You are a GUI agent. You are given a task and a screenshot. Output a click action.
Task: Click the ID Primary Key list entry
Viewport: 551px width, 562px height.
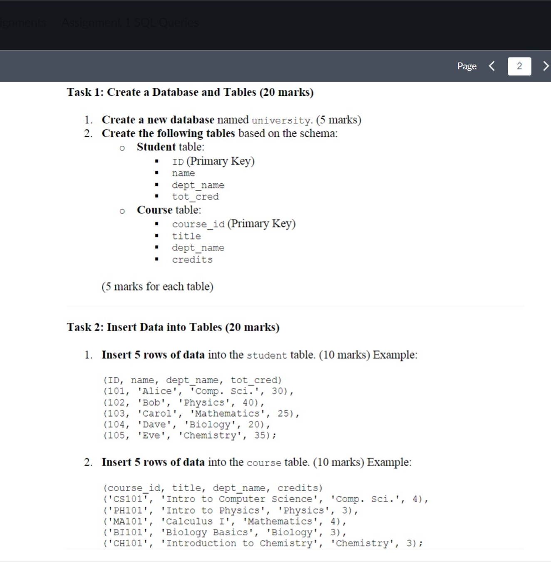(213, 161)
